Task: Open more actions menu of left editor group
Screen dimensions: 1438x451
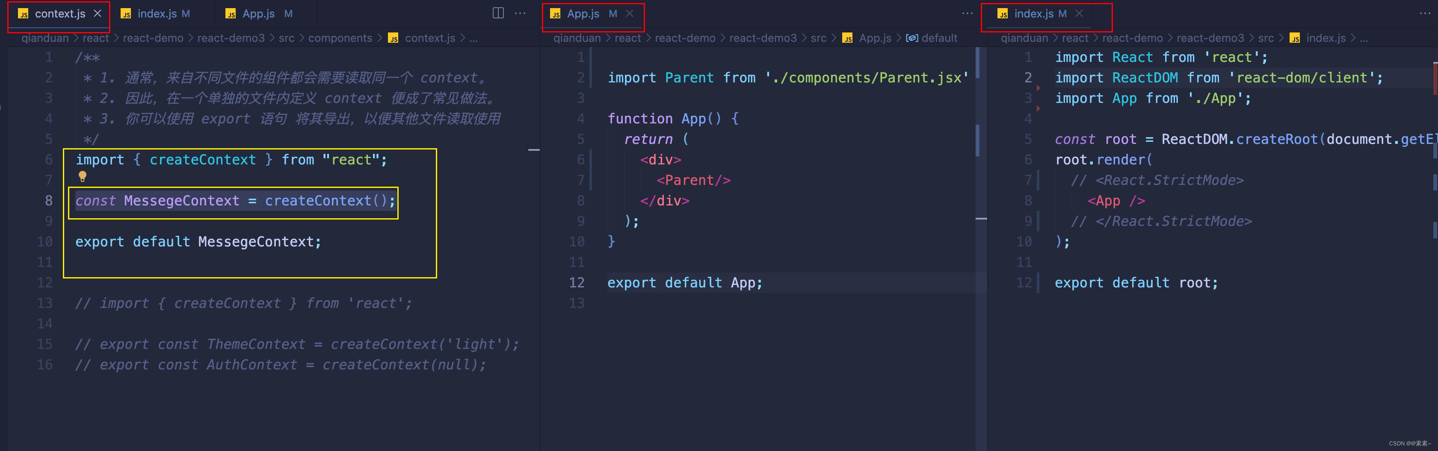Action: click(x=520, y=13)
